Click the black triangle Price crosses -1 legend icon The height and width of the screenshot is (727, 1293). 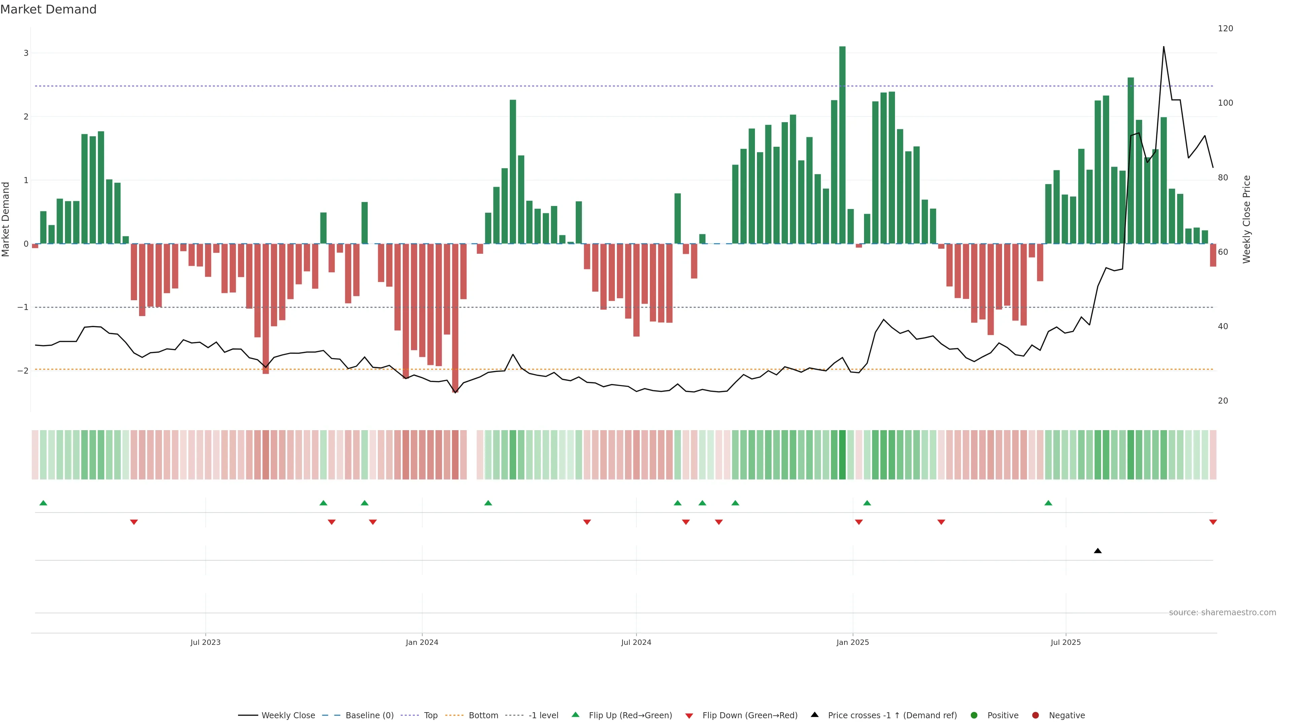[815, 715]
